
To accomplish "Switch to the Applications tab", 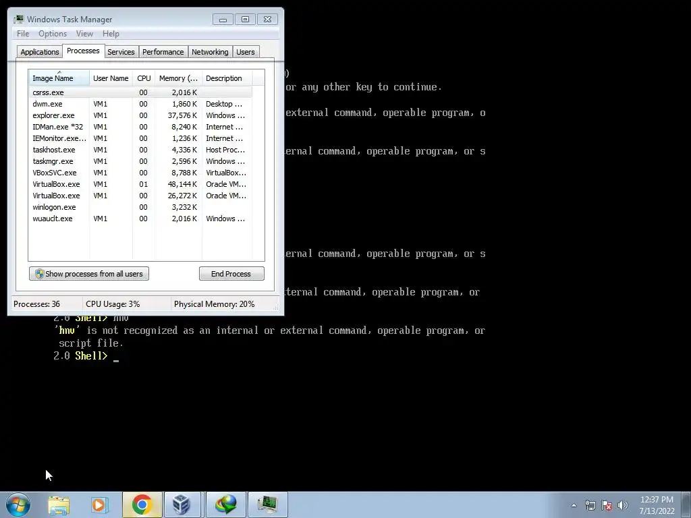I will [x=40, y=52].
